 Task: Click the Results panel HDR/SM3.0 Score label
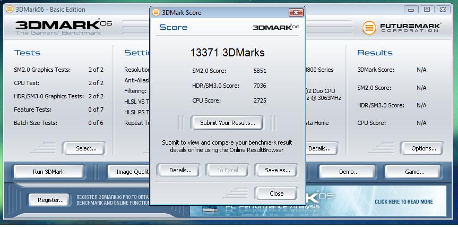381,105
